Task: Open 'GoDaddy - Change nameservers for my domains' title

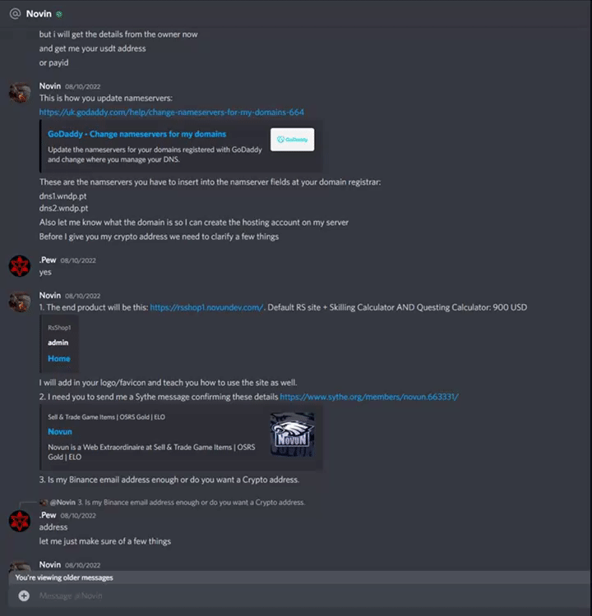Action: tap(136, 134)
